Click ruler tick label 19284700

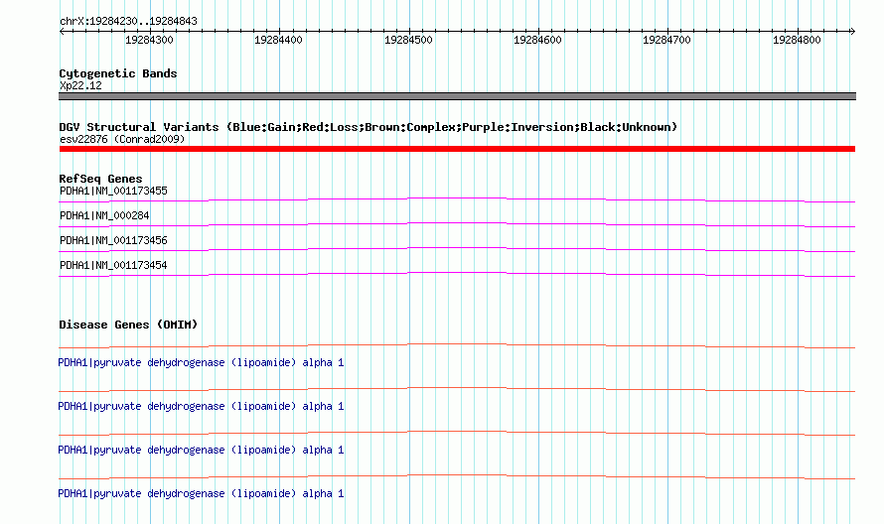pos(666,40)
